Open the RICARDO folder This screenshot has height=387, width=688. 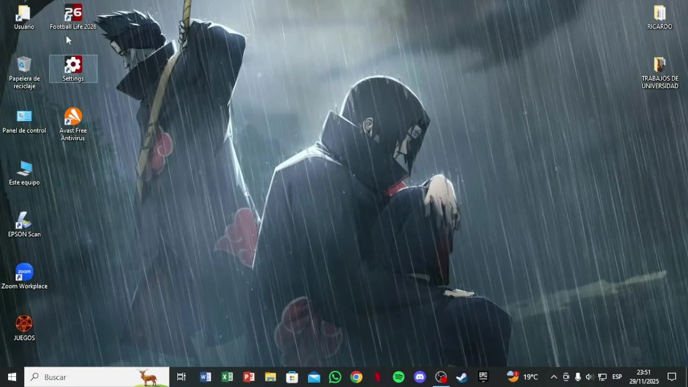point(660,17)
